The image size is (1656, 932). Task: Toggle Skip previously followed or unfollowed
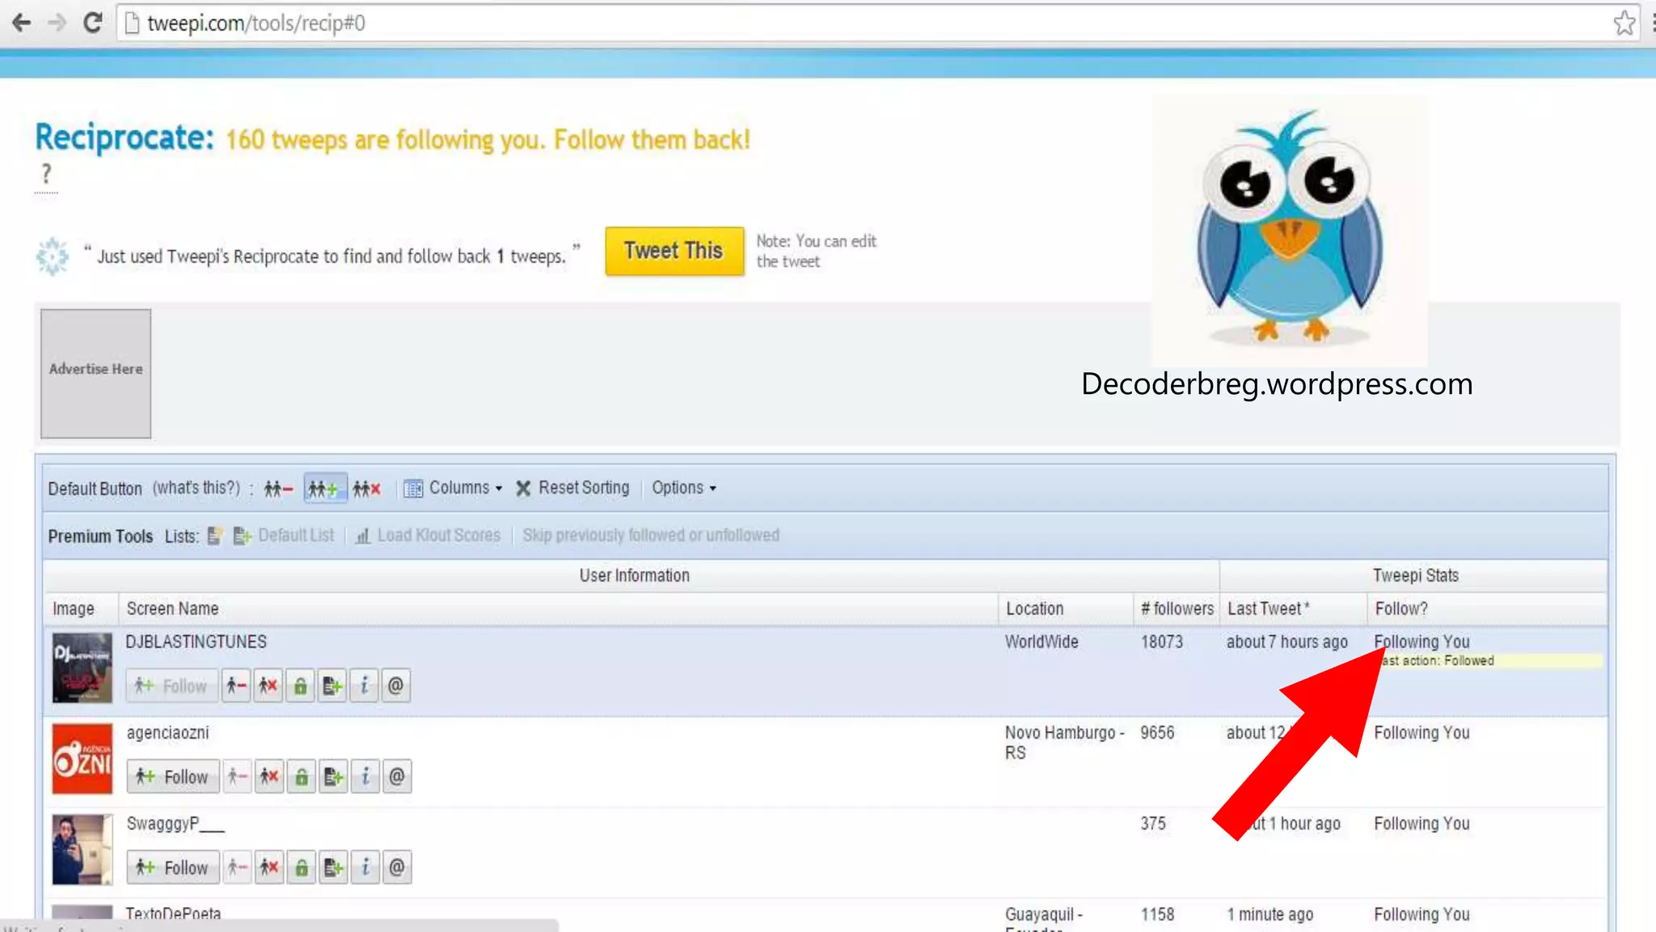pos(651,536)
